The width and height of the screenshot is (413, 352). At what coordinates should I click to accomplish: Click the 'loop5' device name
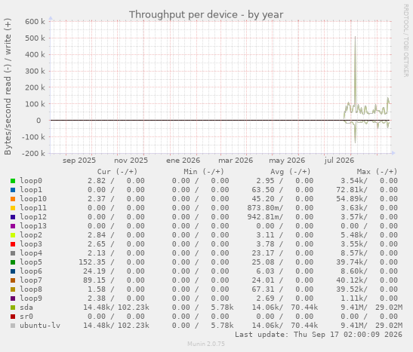point(31,262)
